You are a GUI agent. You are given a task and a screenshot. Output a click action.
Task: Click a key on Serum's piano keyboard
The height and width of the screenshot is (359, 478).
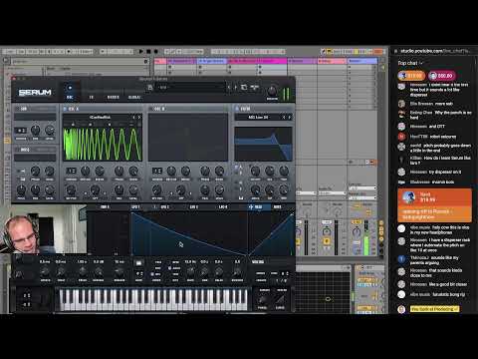click(153, 300)
